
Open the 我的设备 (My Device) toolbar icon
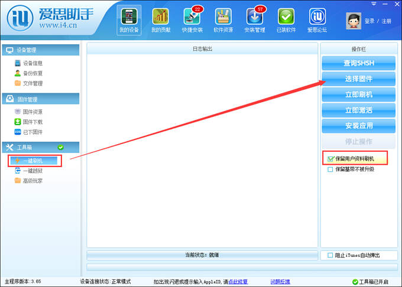click(129, 20)
